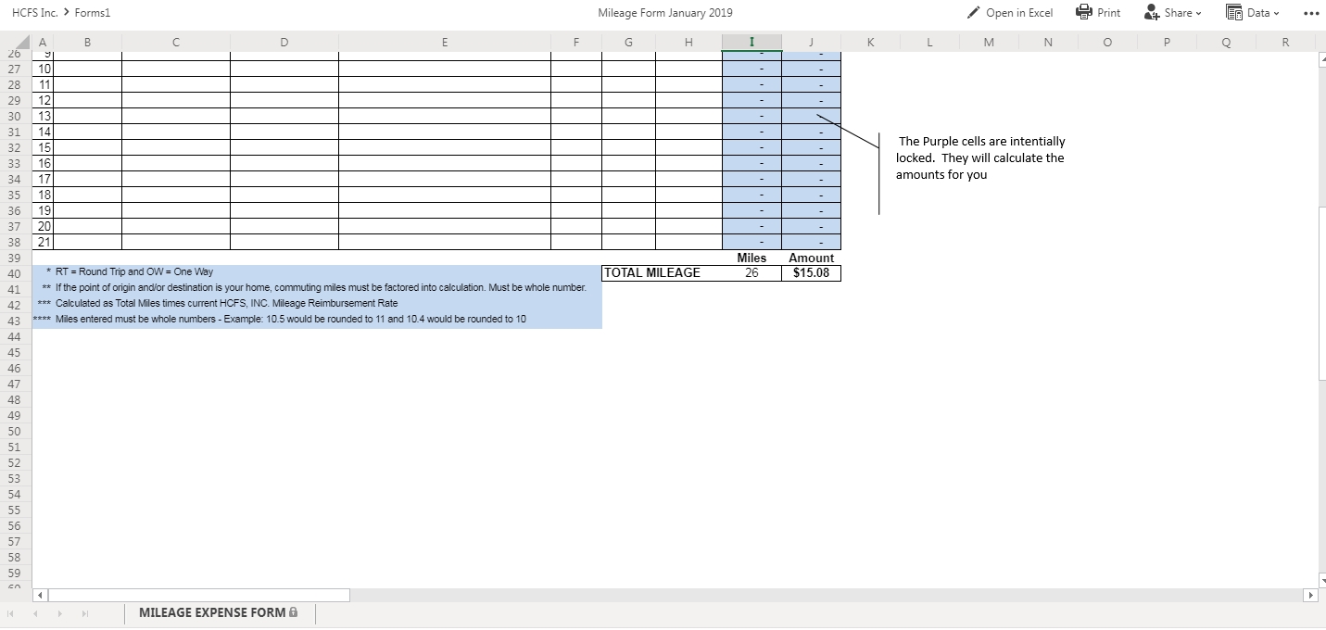Select the total Amount cell showing $15.08

coord(811,273)
